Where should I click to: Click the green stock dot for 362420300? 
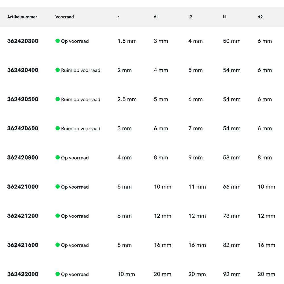(57, 41)
